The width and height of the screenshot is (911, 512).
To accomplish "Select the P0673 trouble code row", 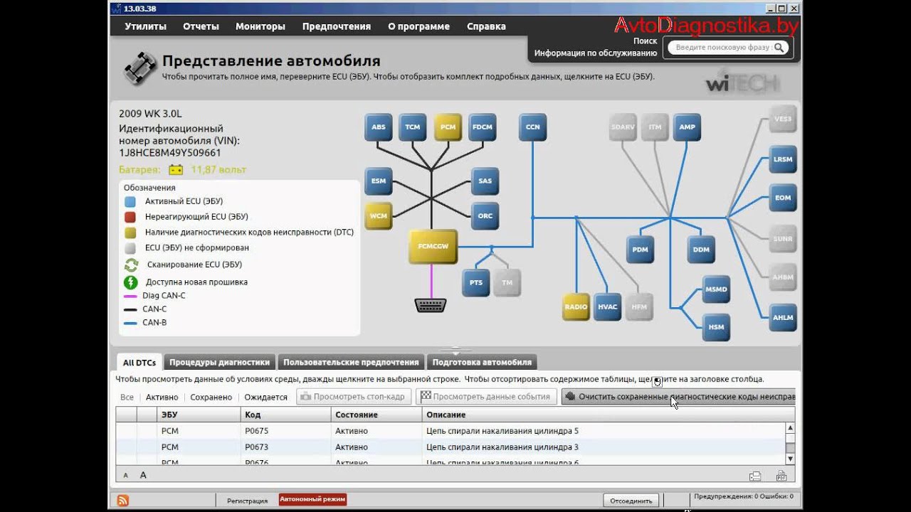I will [x=450, y=447].
